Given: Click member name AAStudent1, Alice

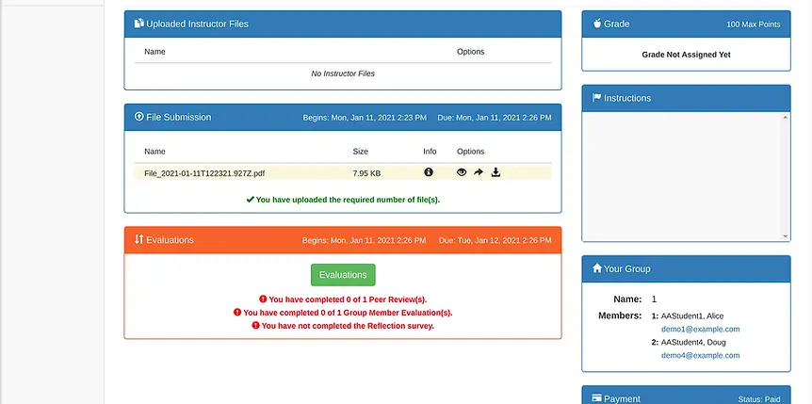Looking at the screenshot, I should point(692,316).
